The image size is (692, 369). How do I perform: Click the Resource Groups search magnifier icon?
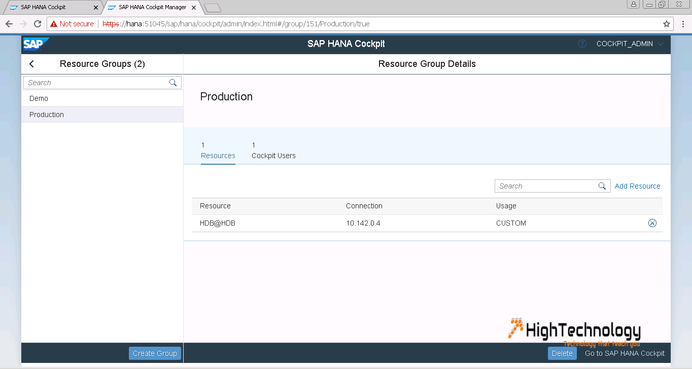[173, 83]
